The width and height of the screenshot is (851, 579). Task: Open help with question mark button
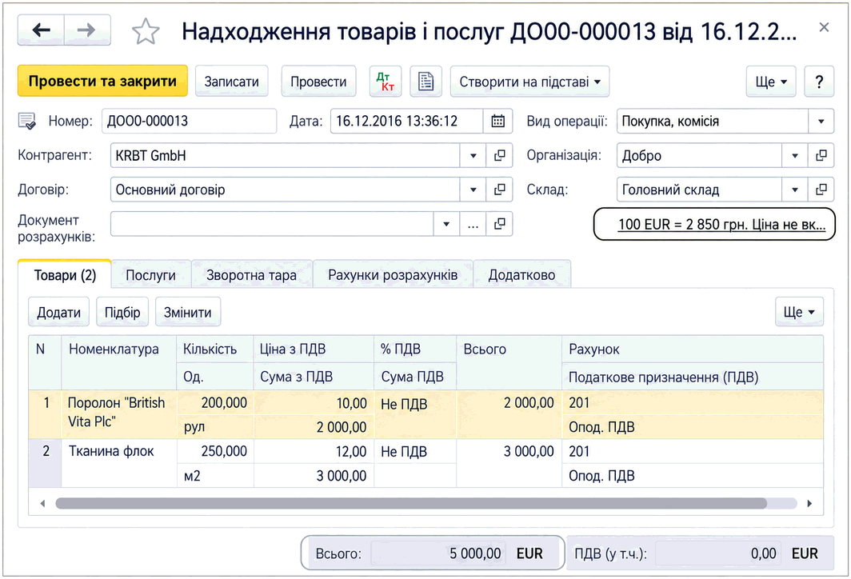tap(819, 82)
